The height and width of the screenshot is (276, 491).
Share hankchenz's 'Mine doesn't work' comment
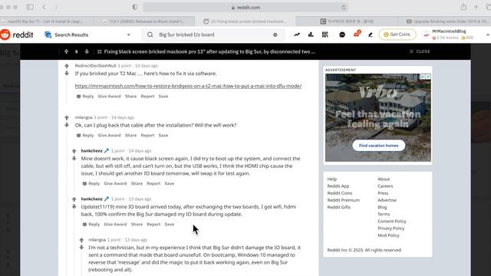click(x=137, y=184)
